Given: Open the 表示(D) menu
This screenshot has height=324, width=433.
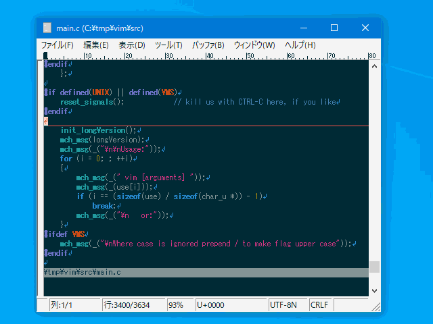Looking at the screenshot, I should (x=132, y=45).
